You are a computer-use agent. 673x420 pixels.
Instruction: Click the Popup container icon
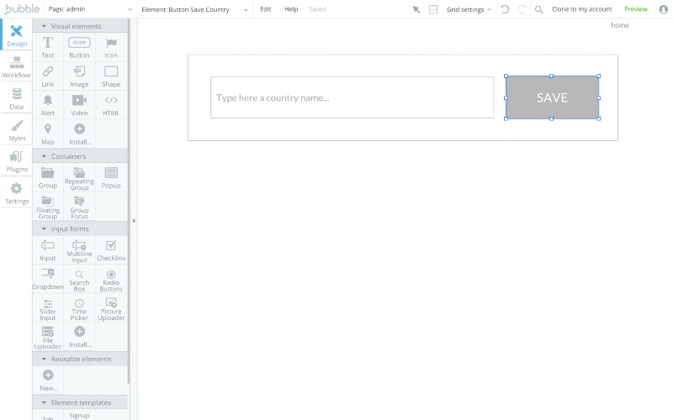click(x=111, y=176)
